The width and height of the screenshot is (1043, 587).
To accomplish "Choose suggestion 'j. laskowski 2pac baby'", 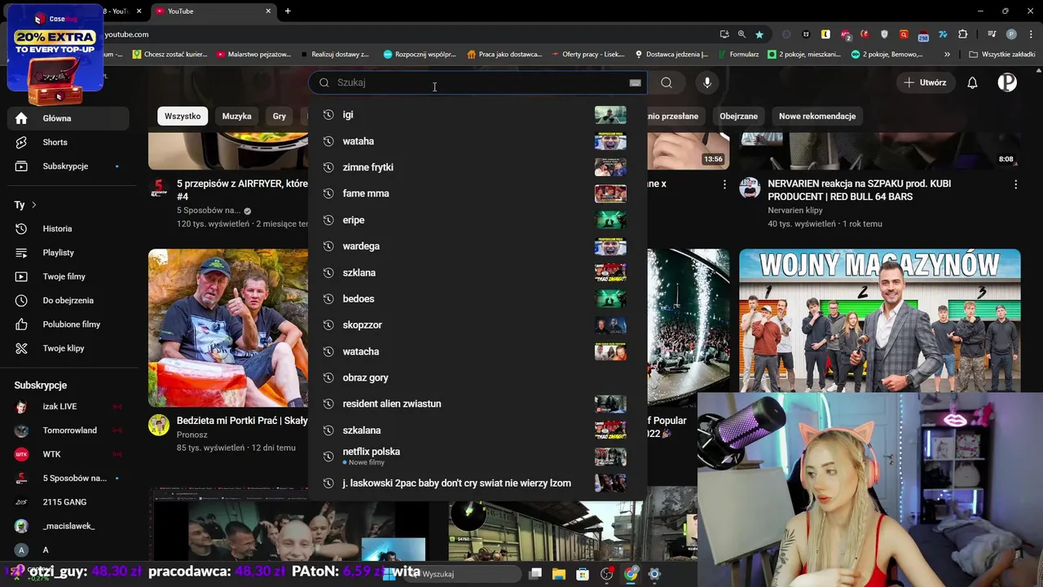I will pos(477,483).
